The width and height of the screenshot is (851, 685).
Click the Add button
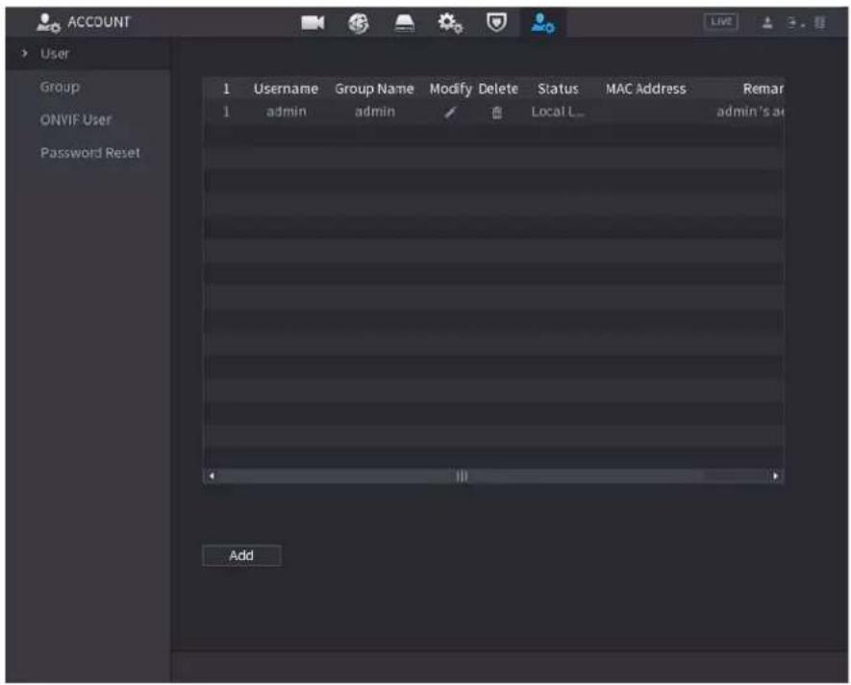pyautogui.click(x=241, y=555)
